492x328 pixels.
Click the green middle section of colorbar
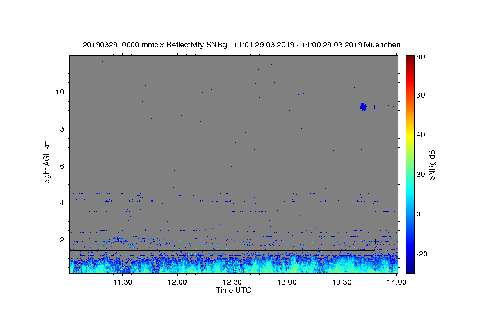(410, 164)
